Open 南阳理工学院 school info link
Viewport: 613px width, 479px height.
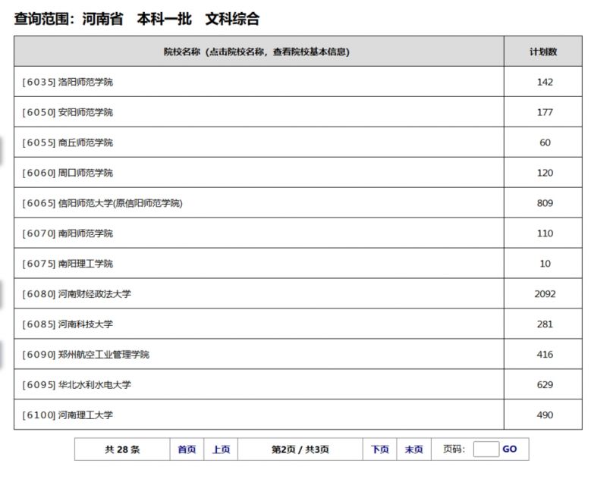85,264
